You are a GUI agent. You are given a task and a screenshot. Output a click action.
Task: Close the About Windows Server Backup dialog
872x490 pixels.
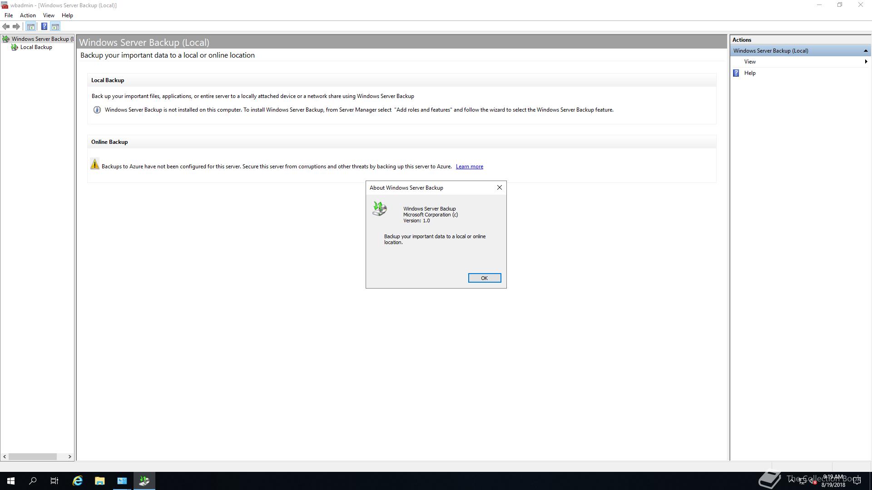click(499, 187)
